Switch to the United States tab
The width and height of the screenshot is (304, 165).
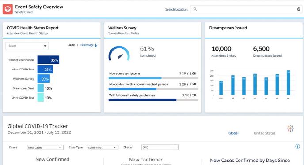click(x=264, y=133)
